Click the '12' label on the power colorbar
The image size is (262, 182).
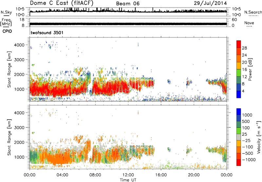(x=244, y=77)
